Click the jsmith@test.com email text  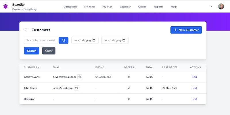(63, 88)
